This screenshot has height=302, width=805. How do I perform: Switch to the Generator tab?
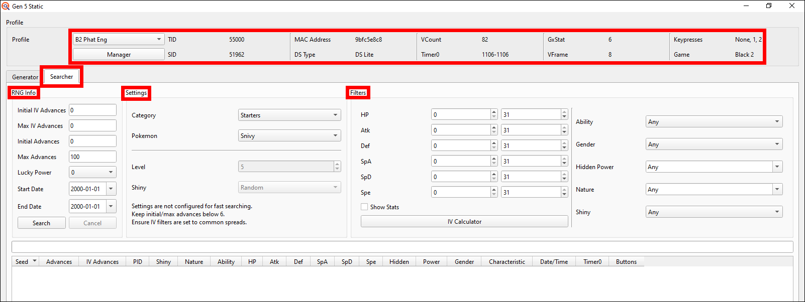click(x=25, y=77)
